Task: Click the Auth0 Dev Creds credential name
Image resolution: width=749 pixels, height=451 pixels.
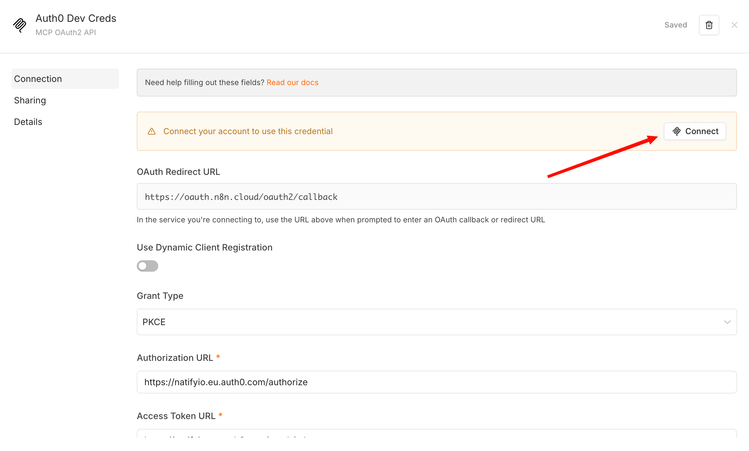Action: [76, 18]
